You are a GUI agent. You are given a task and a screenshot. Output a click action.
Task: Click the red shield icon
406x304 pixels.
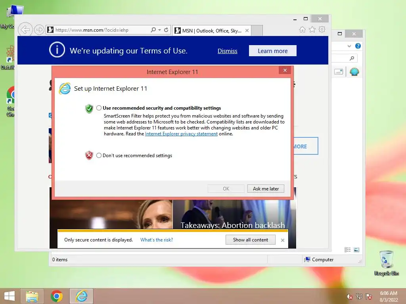click(89, 155)
